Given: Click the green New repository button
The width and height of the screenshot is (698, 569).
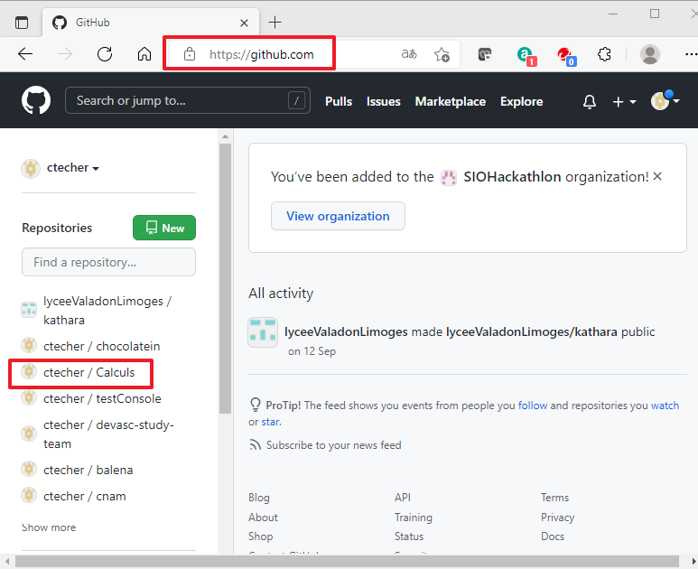Looking at the screenshot, I should [x=164, y=228].
